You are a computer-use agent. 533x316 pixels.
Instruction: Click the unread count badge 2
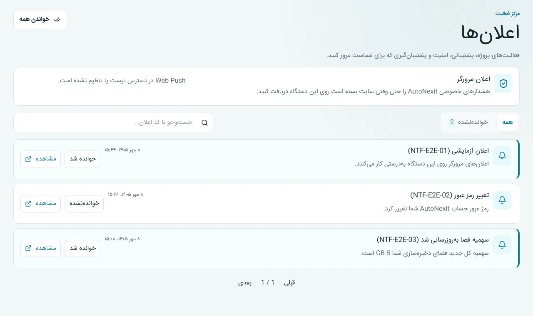(x=452, y=122)
